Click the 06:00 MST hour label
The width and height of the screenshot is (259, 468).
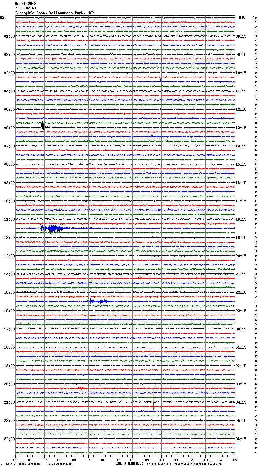(x=9, y=128)
